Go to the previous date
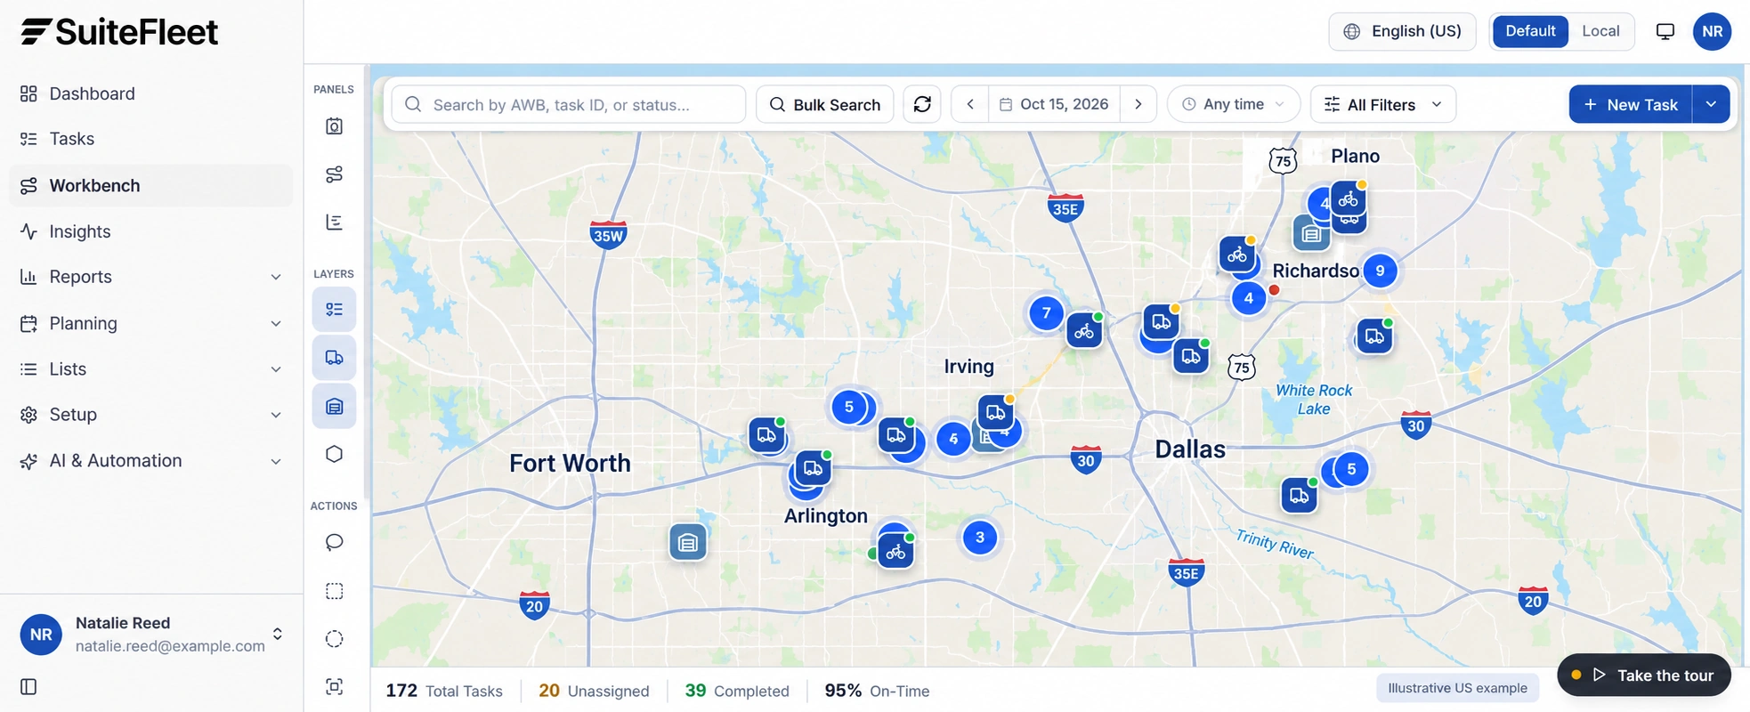 pos(970,104)
